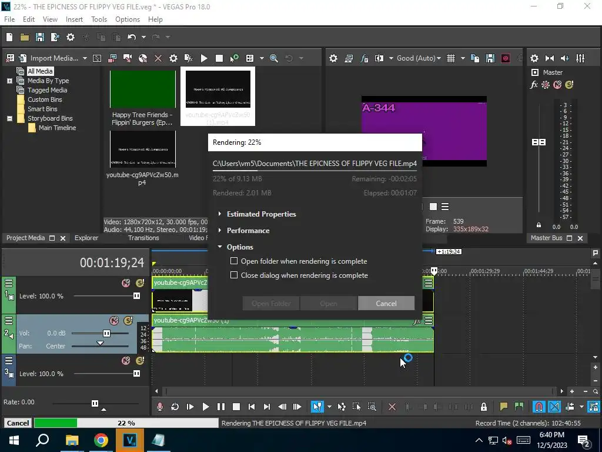602x452 pixels.
Task: Click Master FX icon in Master Bus
Action: coord(534,85)
